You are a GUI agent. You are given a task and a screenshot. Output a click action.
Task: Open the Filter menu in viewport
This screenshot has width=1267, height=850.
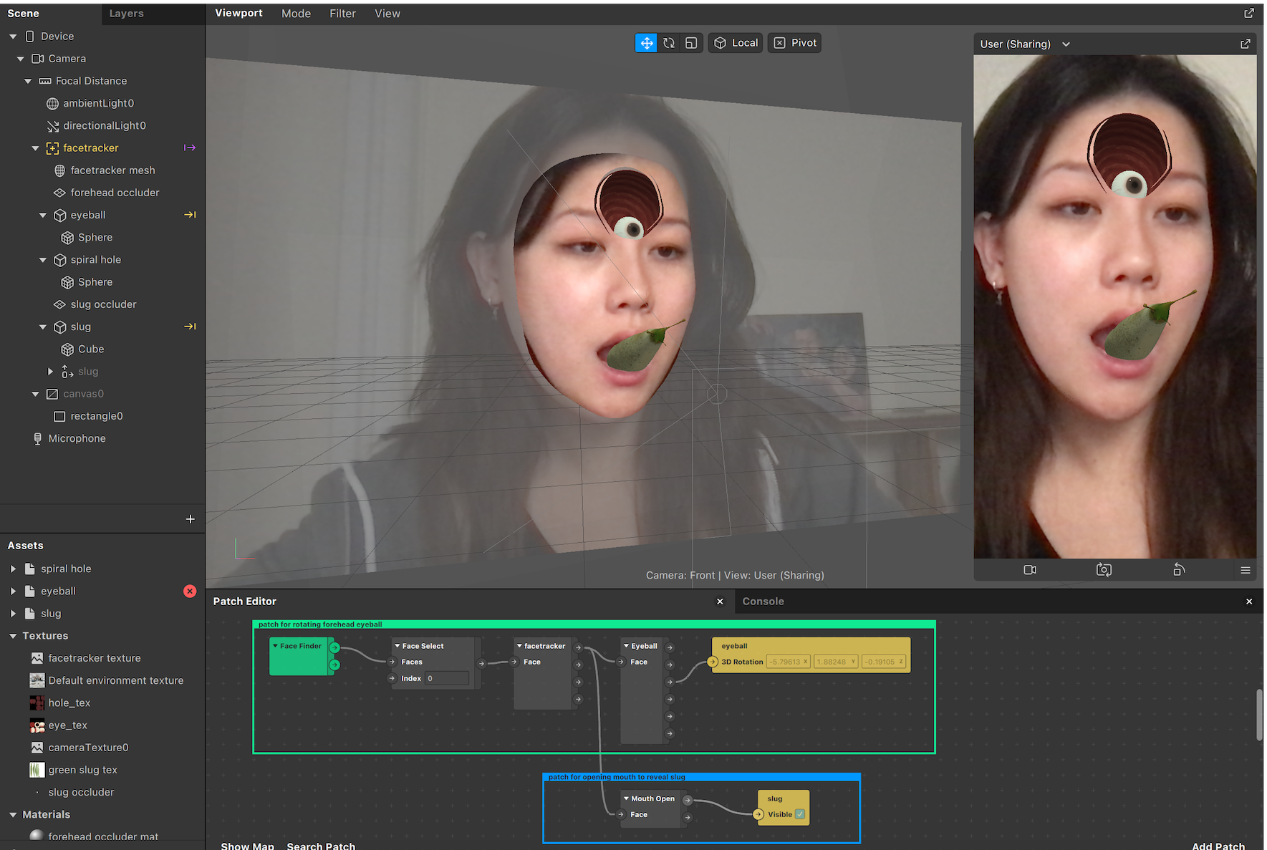(342, 13)
